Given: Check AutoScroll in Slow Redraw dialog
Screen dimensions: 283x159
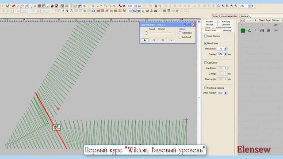Looking at the screenshot, I should click(180, 37).
